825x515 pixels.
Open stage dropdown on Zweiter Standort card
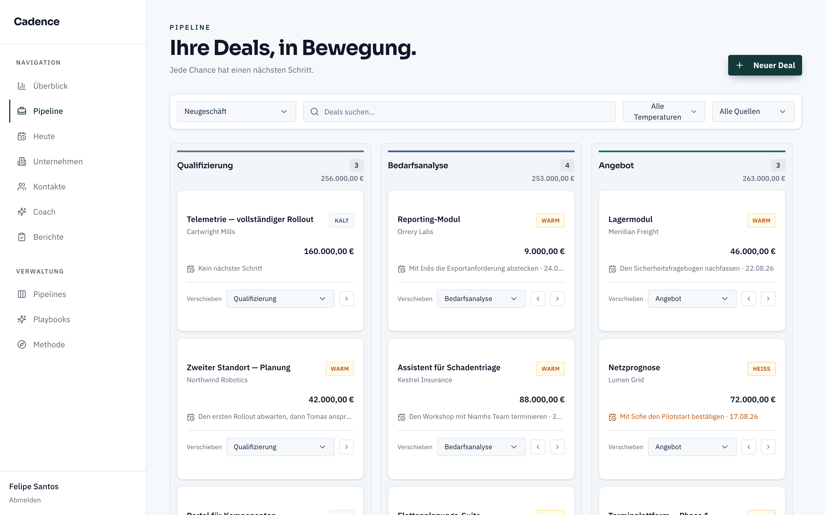[x=280, y=447]
